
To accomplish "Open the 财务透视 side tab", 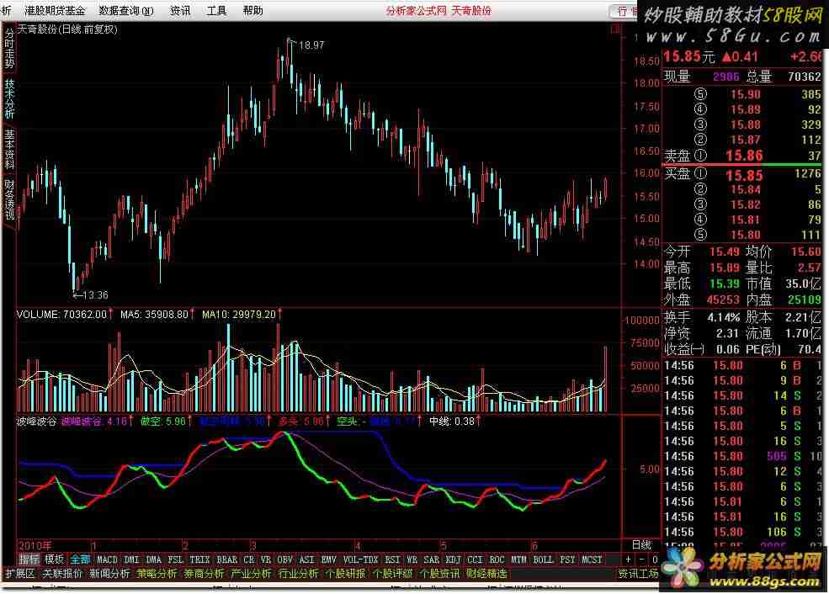I will pyautogui.click(x=9, y=199).
